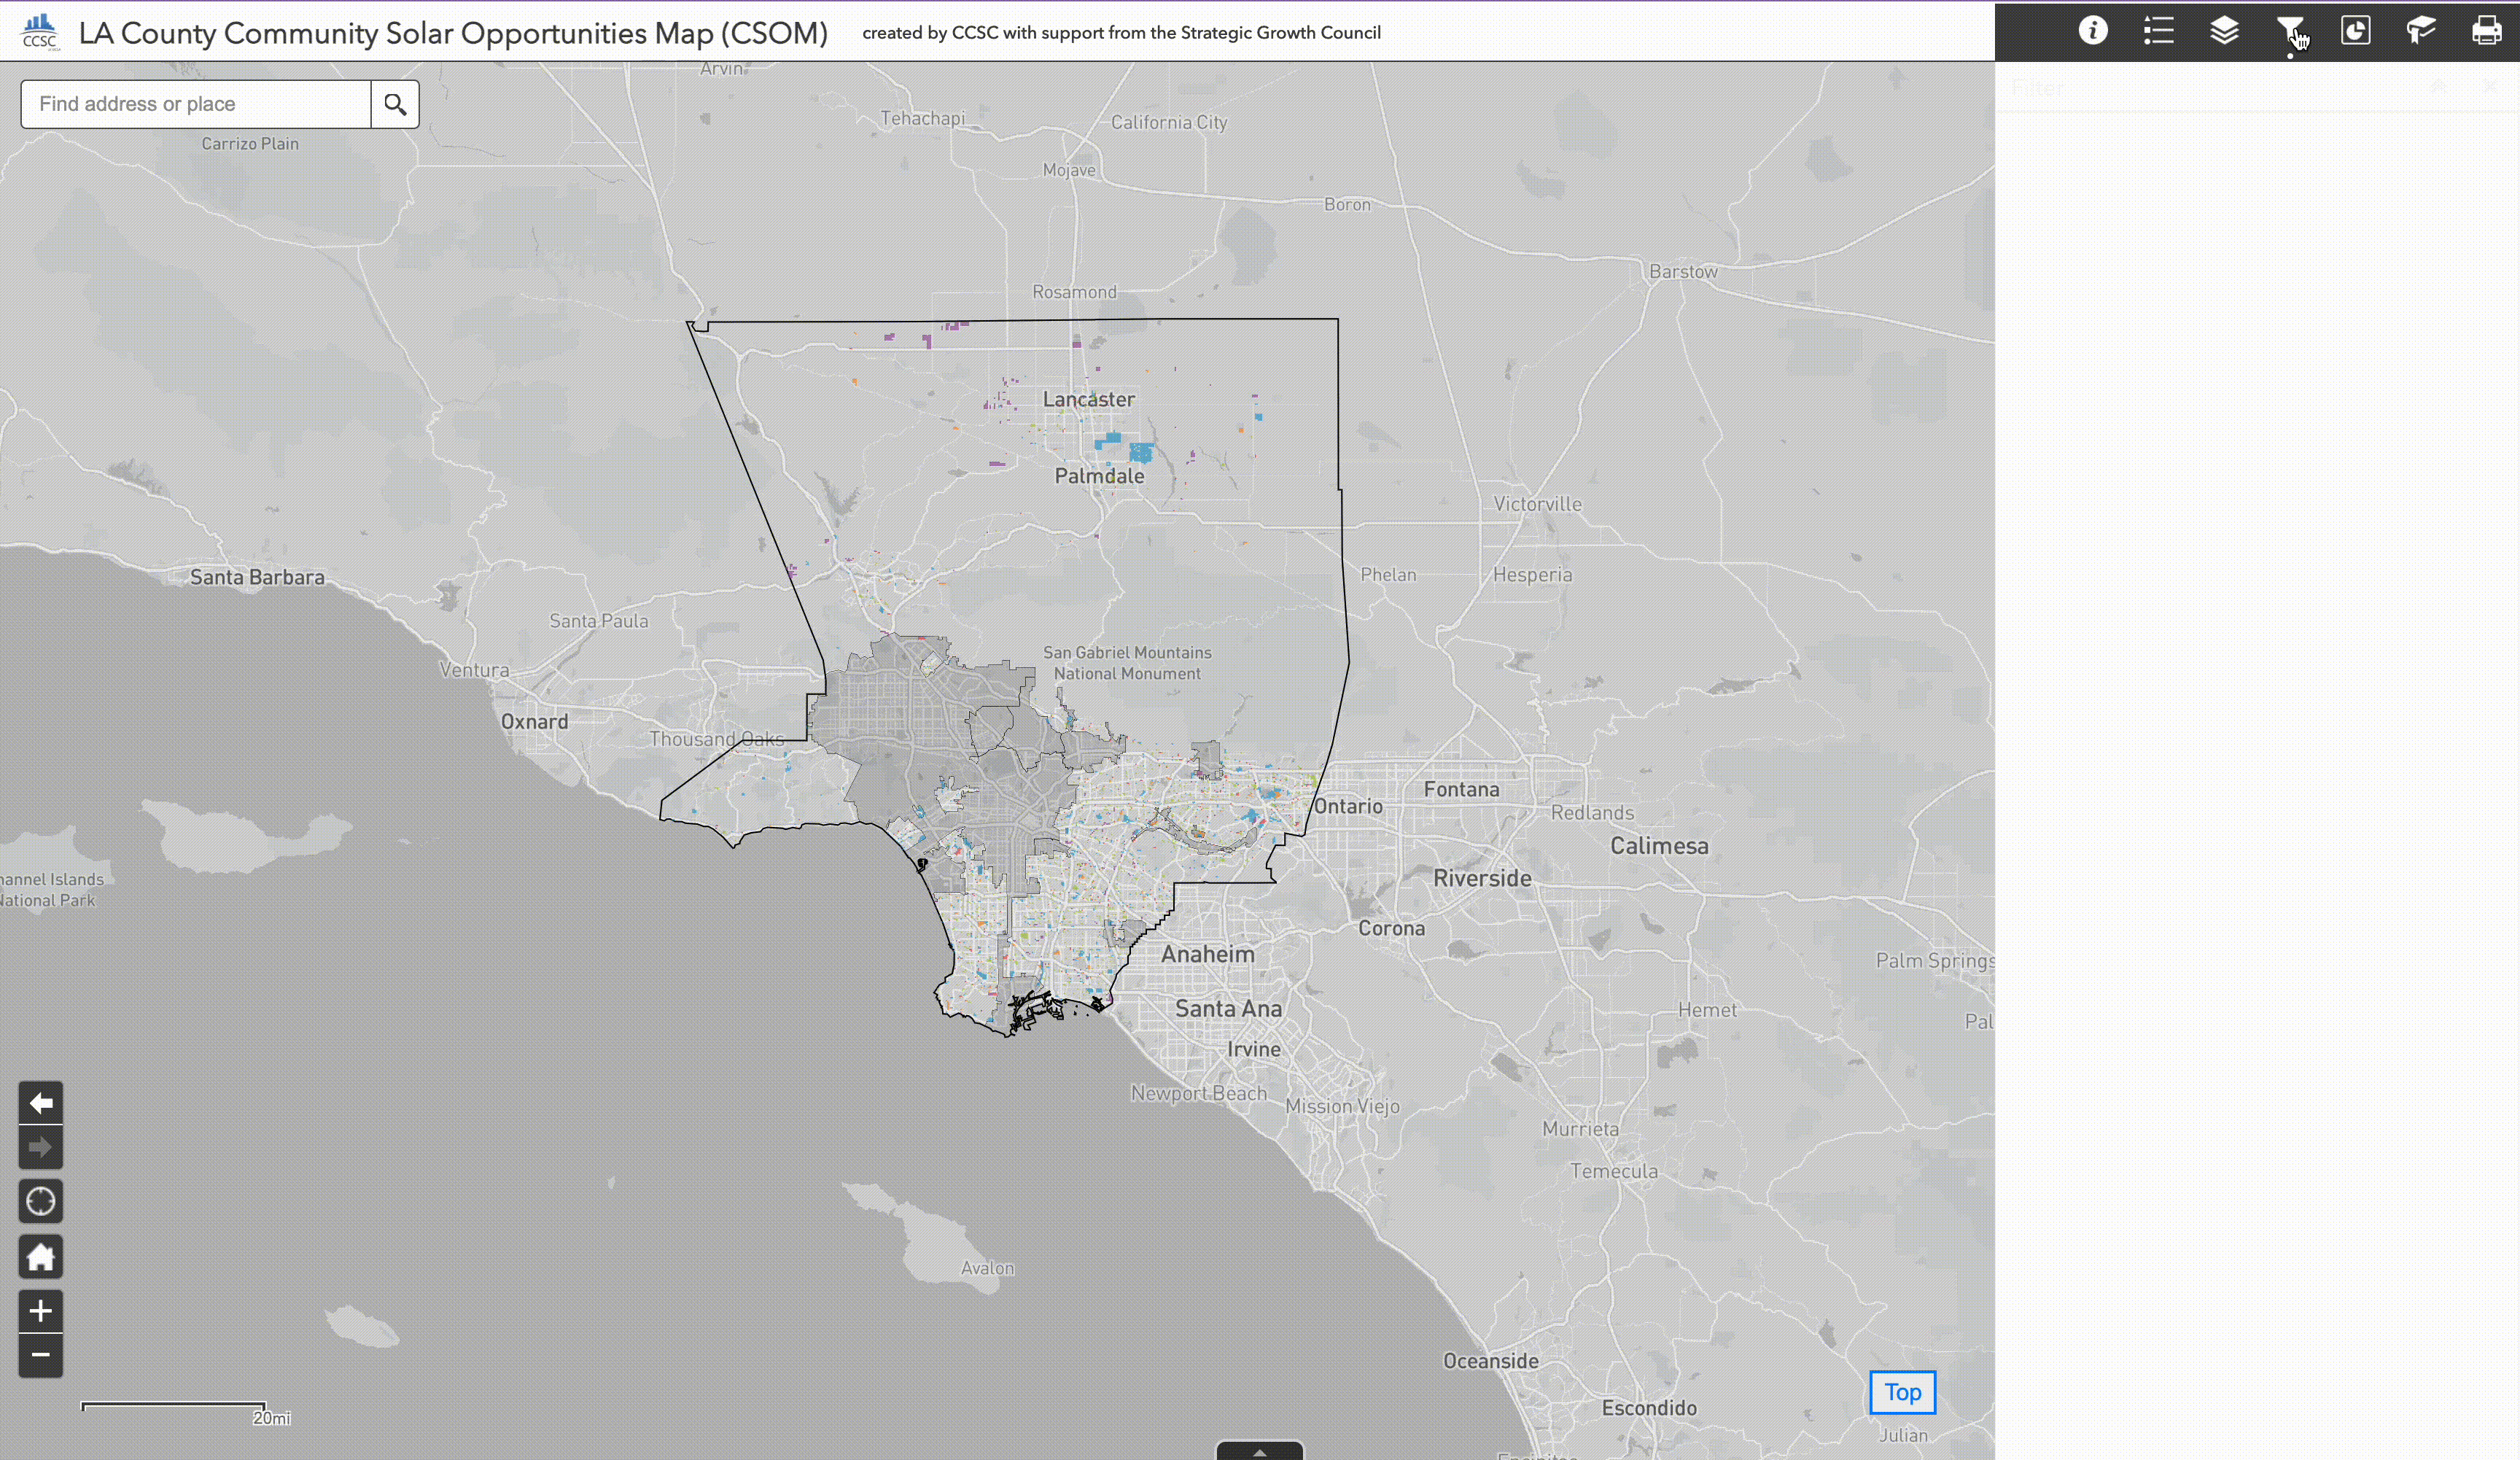
Task: Zoom in on the map
Action: click(41, 1311)
